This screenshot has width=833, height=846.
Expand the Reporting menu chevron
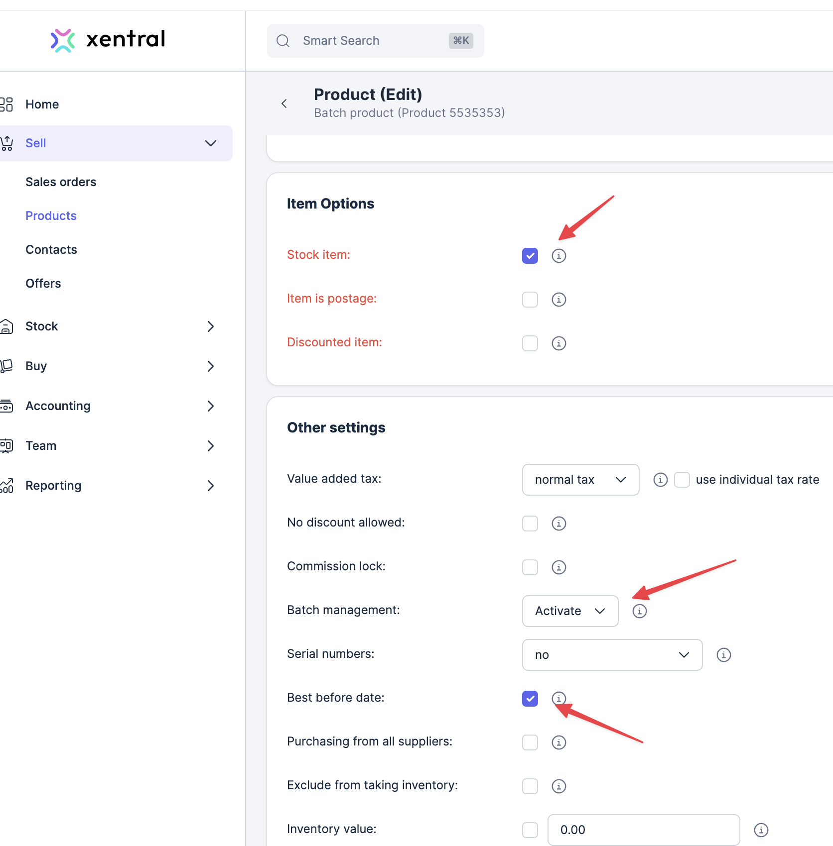pyautogui.click(x=211, y=486)
